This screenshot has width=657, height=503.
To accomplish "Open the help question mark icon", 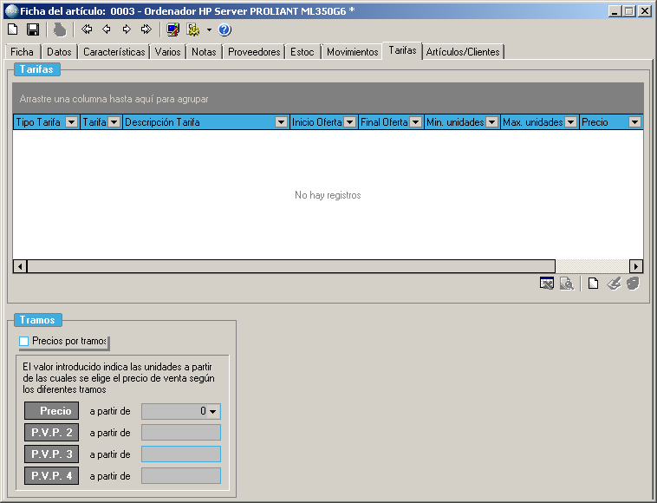I will click(224, 29).
